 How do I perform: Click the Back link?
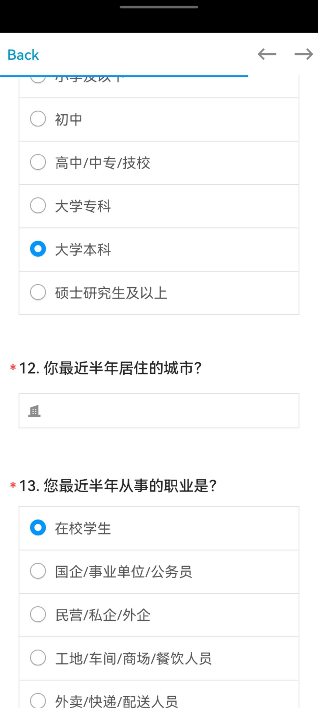(x=23, y=55)
